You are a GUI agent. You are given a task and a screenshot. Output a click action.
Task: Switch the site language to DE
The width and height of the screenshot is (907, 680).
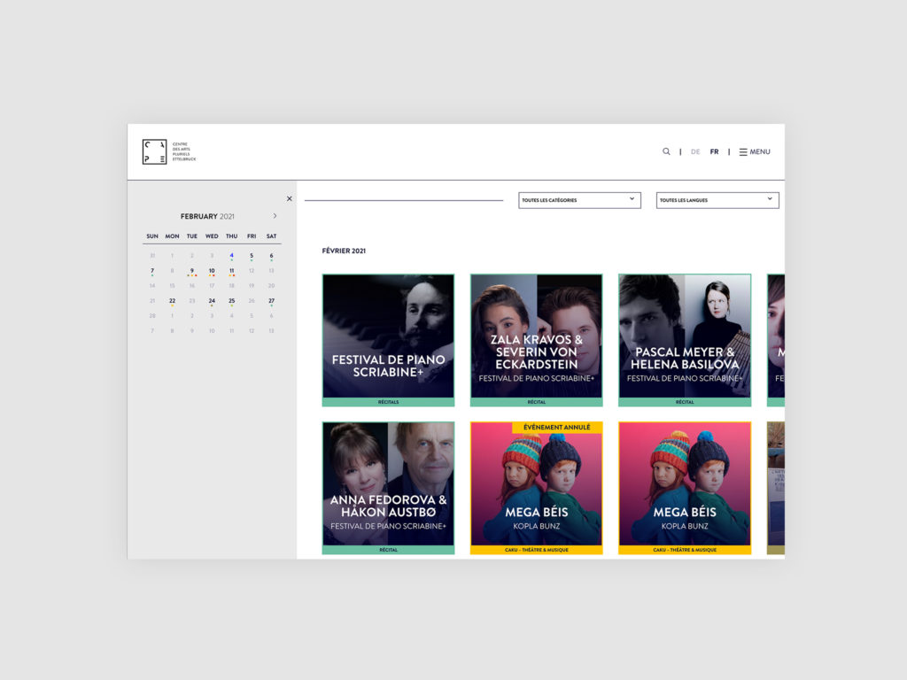coord(695,151)
